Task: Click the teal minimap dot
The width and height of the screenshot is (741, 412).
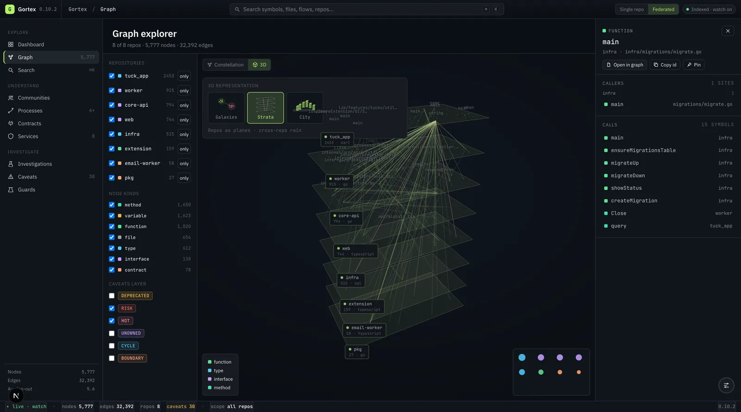Action: coord(541,372)
